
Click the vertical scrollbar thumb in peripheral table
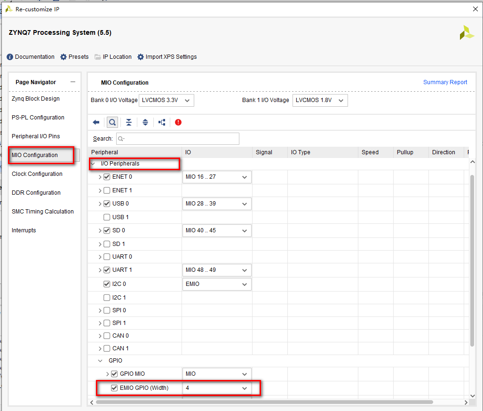[x=472, y=261]
